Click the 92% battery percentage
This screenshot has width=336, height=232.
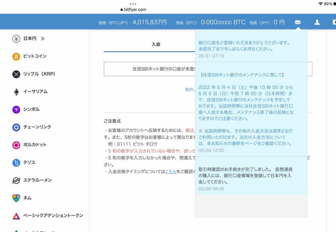[x=328, y=4]
